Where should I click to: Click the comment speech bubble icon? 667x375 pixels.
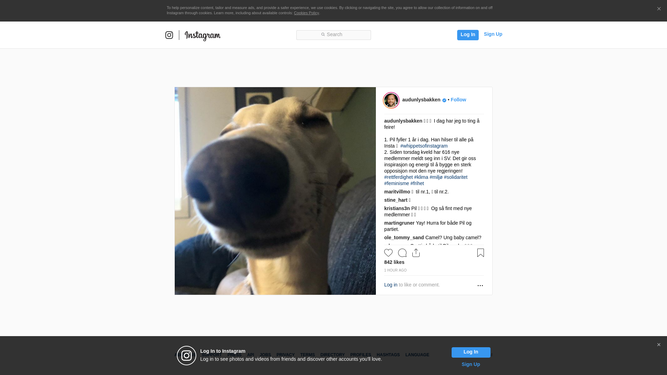[x=402, y=253]
